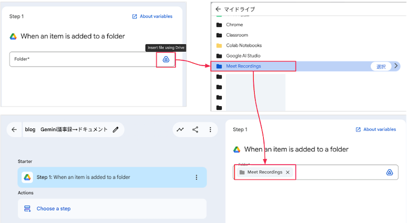
Task: Click the yellow Colab Notebooks folder icon
Action: 219,46
